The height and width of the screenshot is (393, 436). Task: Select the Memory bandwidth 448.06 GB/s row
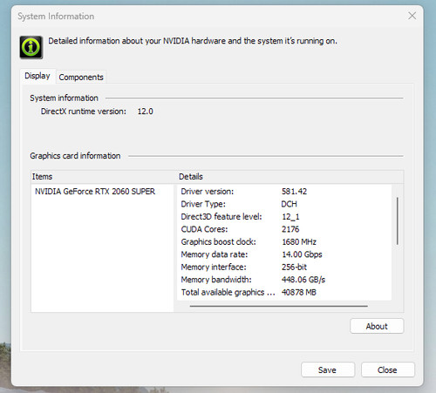(284, 280)
